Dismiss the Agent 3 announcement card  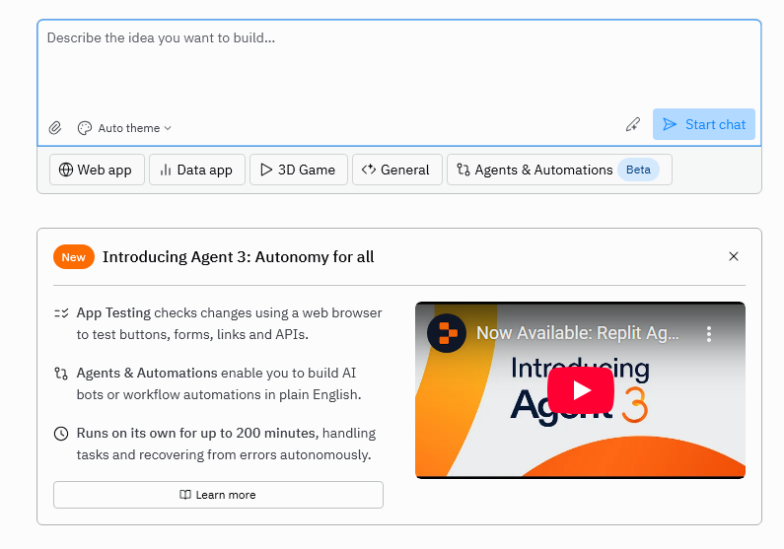pyautogui.click(x=733, y=256)
